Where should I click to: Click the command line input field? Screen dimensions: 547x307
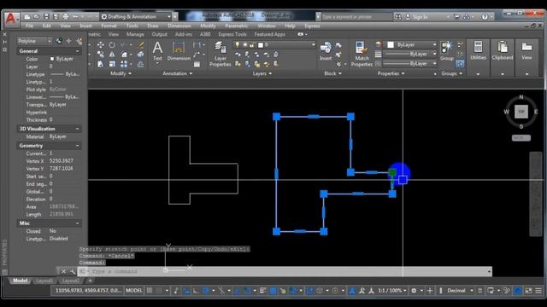(285, 271)
